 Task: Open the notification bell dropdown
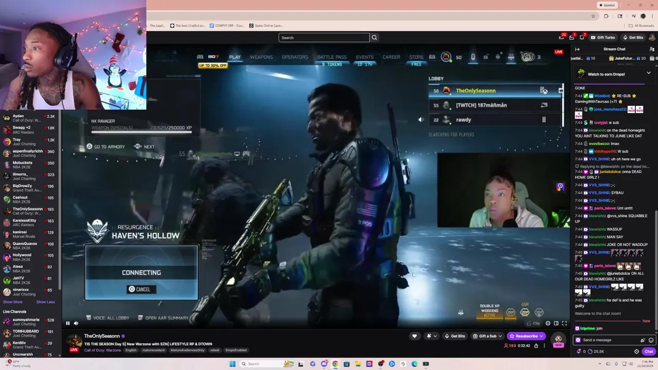[x=431, y=336]
